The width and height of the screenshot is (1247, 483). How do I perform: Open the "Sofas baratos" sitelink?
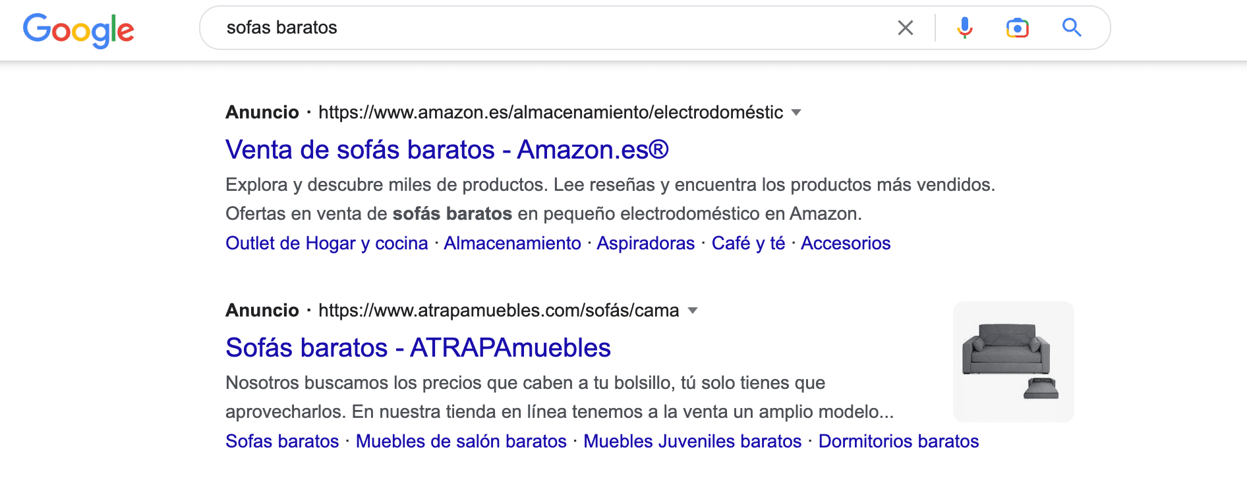(x=282, y=442)
